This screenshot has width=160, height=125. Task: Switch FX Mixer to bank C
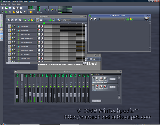point(22,92)
